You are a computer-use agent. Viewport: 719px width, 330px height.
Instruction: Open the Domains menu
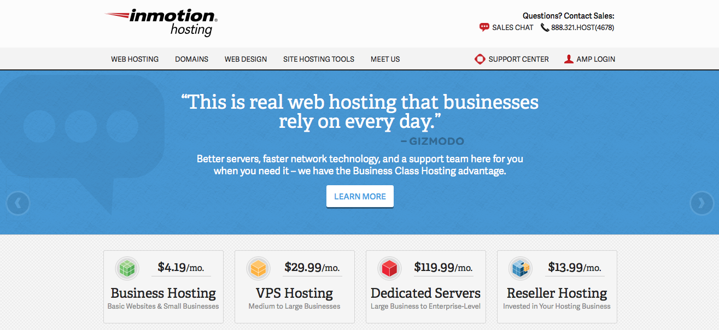tap(191, 59)
